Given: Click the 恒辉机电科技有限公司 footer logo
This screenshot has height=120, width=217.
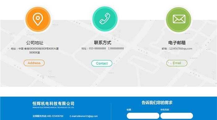Looking at the screenshot, I should point(53,105).
